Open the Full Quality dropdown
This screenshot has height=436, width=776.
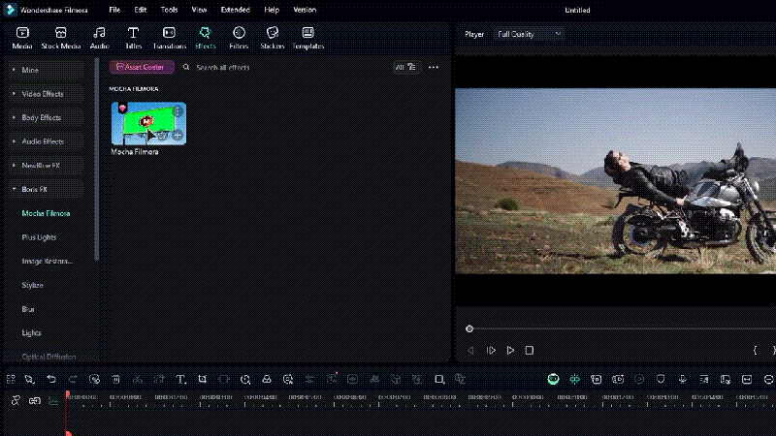pos(529,34)
